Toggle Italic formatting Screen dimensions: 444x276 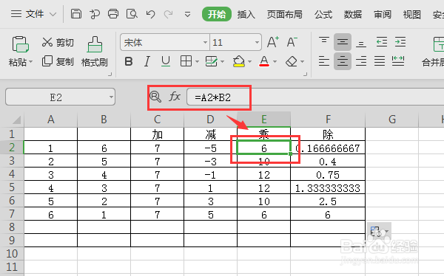(147, 61)
